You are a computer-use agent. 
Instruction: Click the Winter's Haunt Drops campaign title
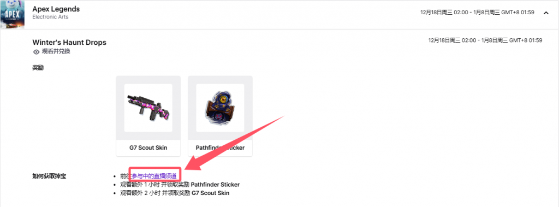click(x=69, y=43)
